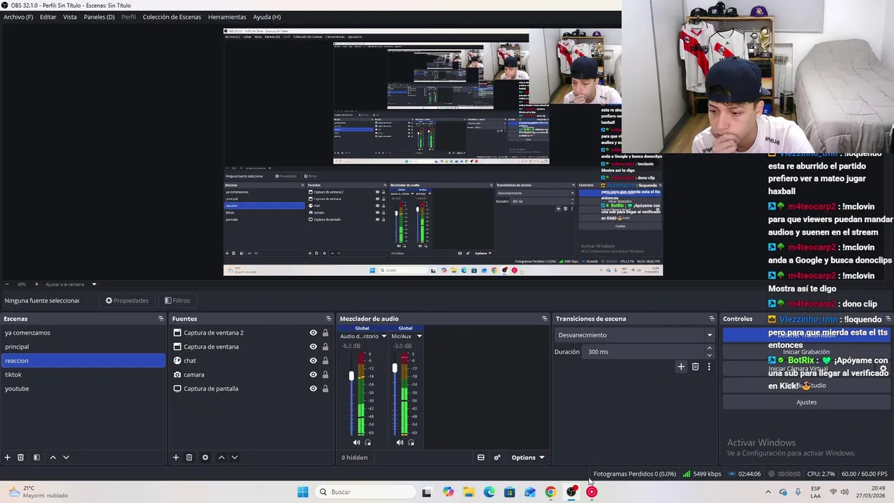Add a scene transition with plus icon

coord(681,367)
